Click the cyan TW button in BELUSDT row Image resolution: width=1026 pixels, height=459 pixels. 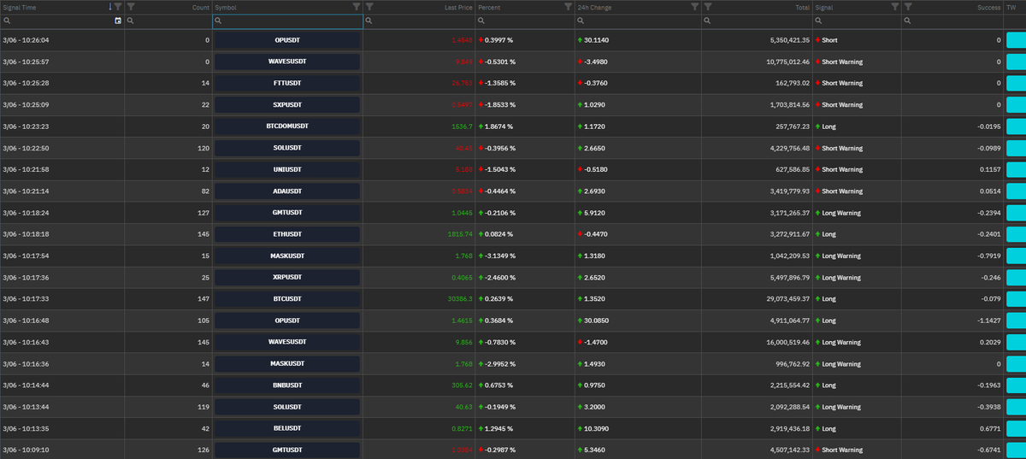(1016, 428)
